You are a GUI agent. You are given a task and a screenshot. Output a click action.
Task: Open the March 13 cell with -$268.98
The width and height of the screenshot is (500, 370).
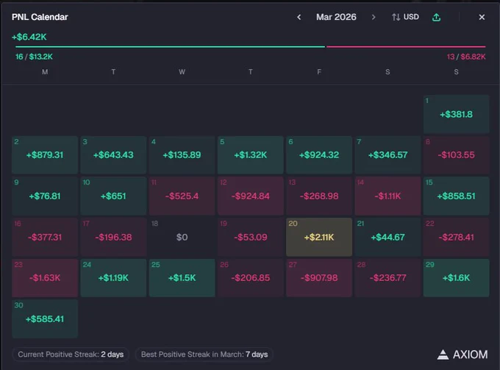coord(319,196)
